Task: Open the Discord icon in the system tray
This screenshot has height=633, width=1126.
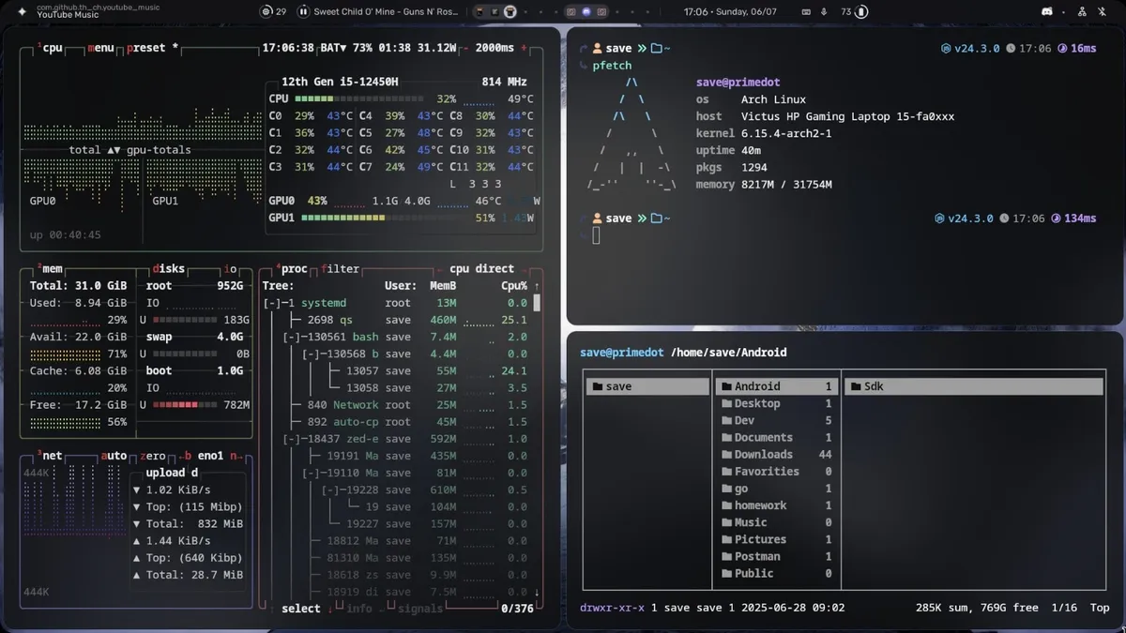Action: coord(1046,11)
